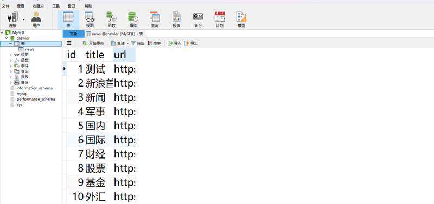Select the mysql database in tree
The image size is (434, 204).
[x=22, y=94]
